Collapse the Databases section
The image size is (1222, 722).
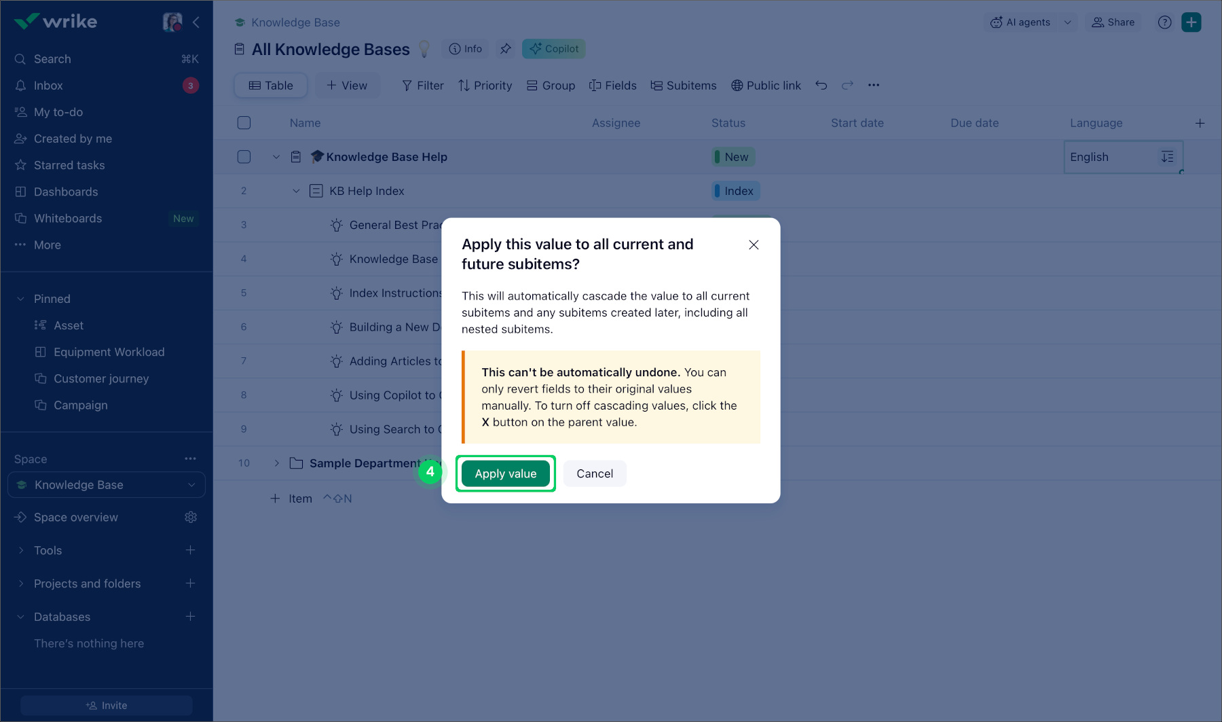pos(20,617)
